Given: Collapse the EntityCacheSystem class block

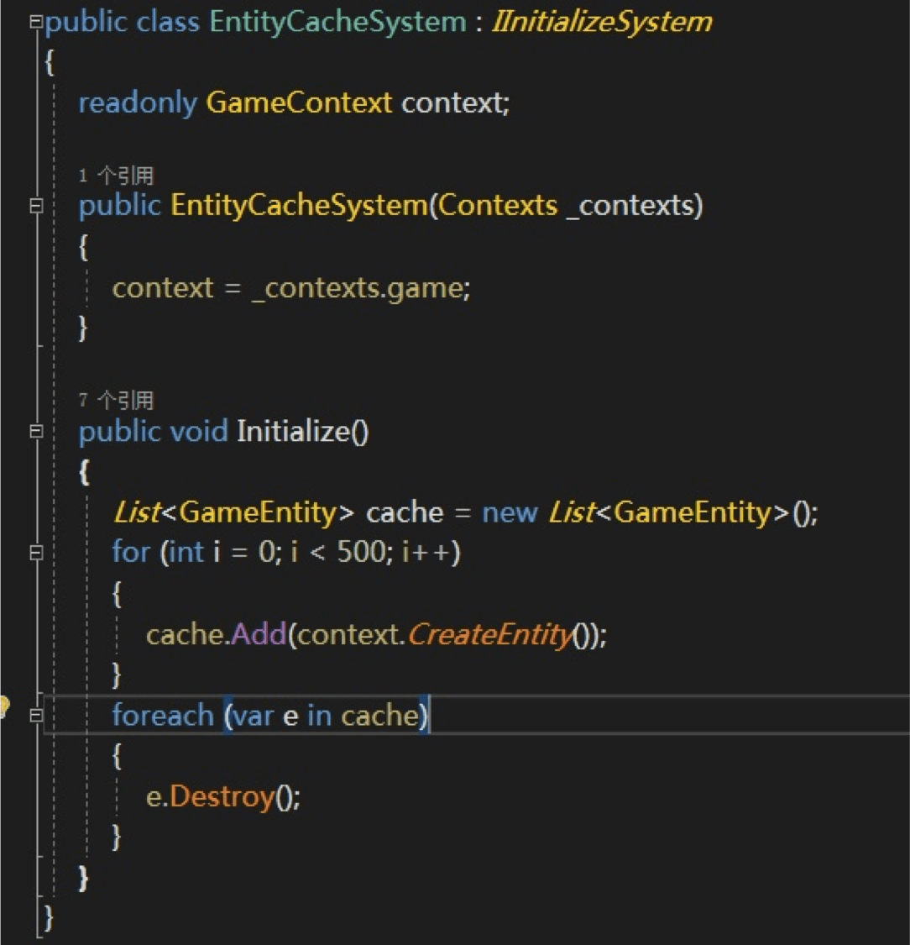Looking at the screenshot, I should point(36,23).
